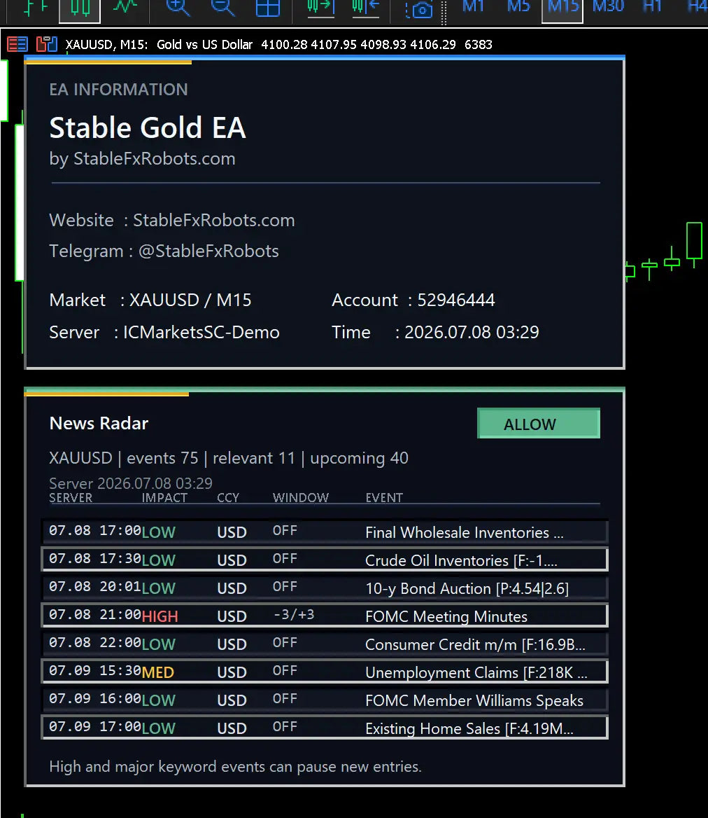Click the Website StableFxRobots.com line
Screen dimensions: 708x818
pyautogui.click(x=172, y=220)
